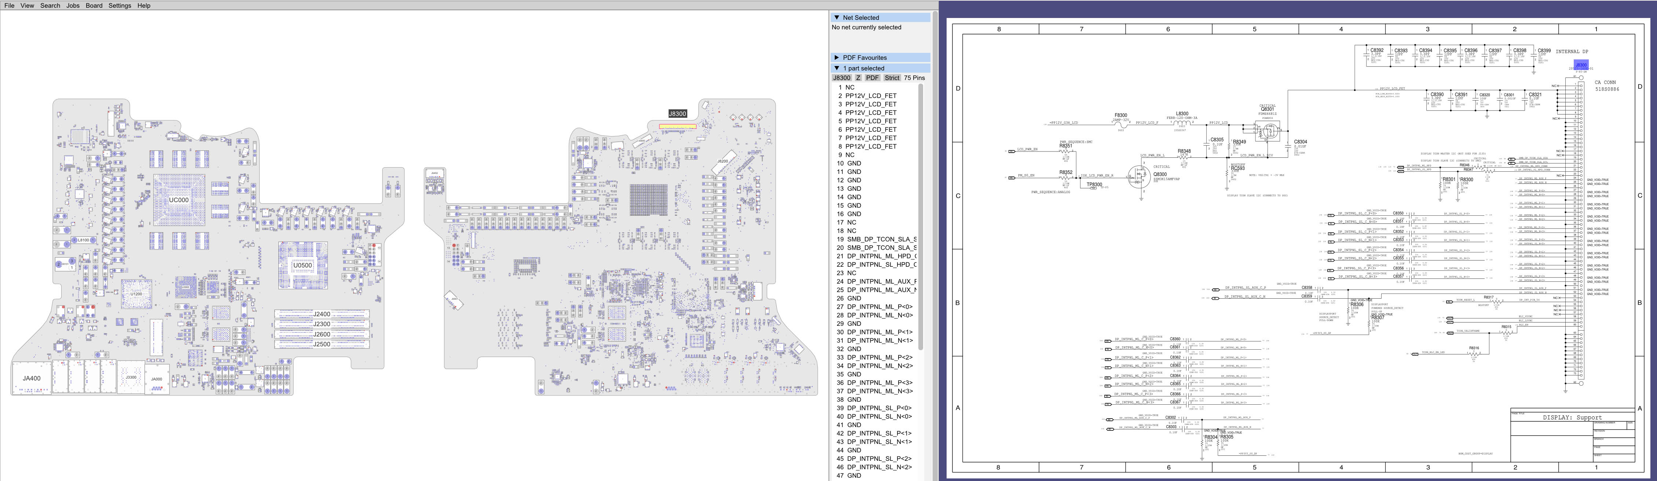1657x481 pixels.
Task: Click Q8301 MOSFET in the schematic
Action: click(1268, 131)
